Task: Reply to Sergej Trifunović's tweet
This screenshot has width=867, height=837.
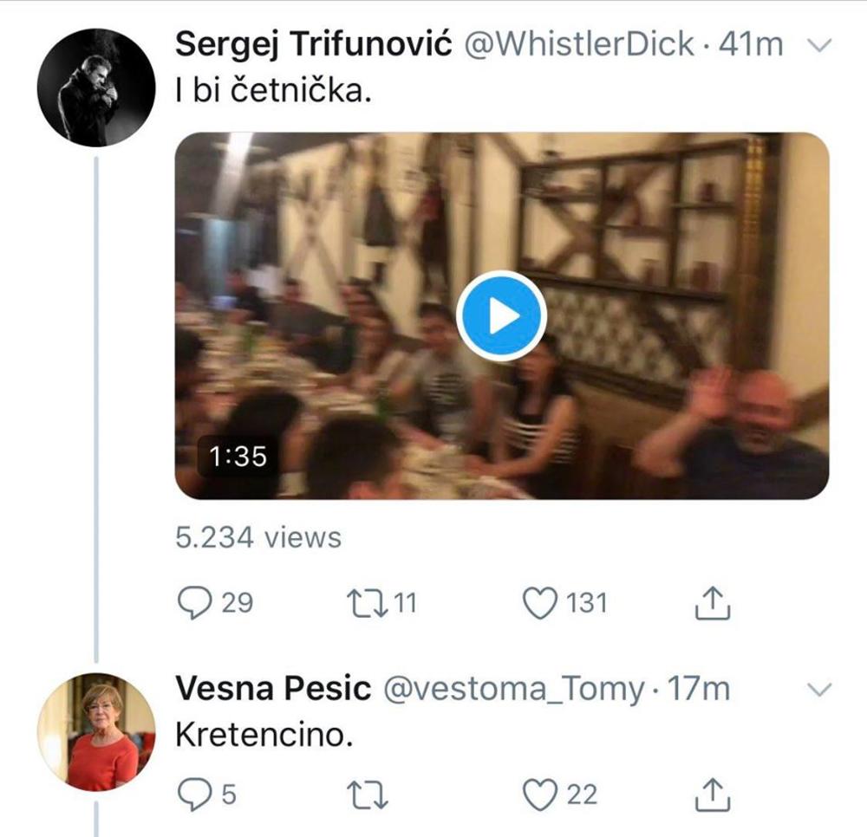Action: (x=194, y=603)
